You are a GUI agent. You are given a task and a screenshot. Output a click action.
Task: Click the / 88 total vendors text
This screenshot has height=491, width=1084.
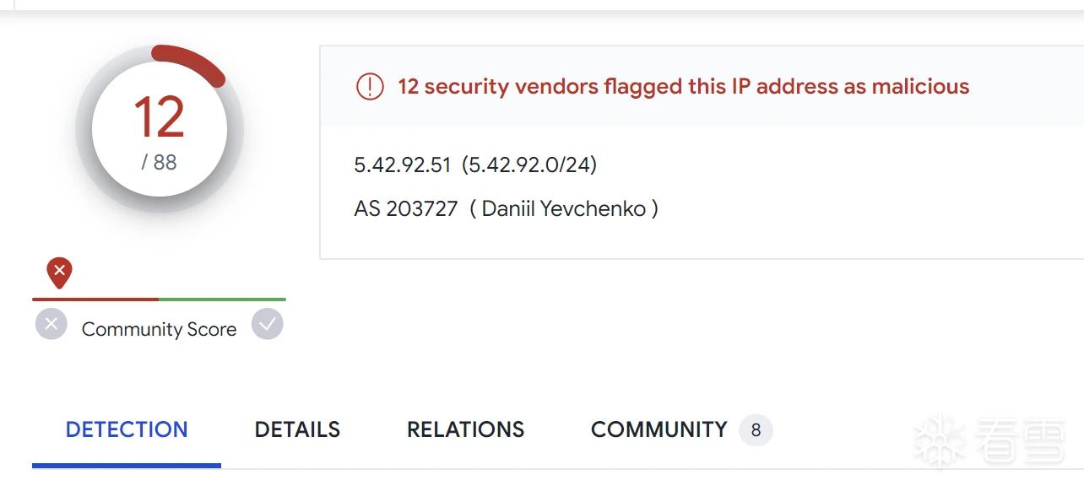tap(159, 162)
